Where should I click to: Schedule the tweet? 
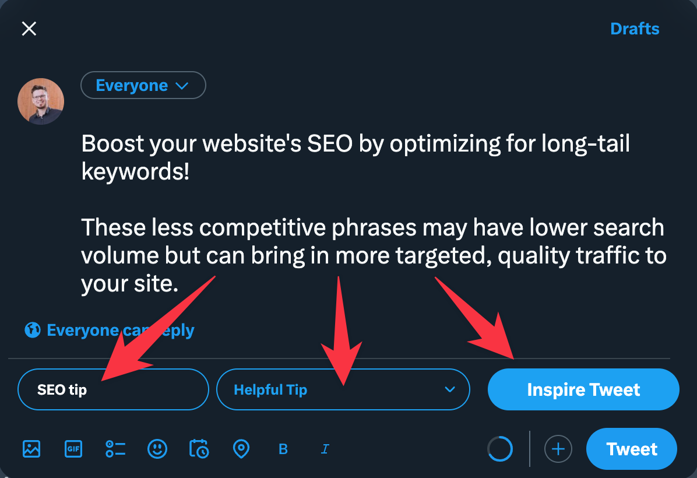(199, 449)
